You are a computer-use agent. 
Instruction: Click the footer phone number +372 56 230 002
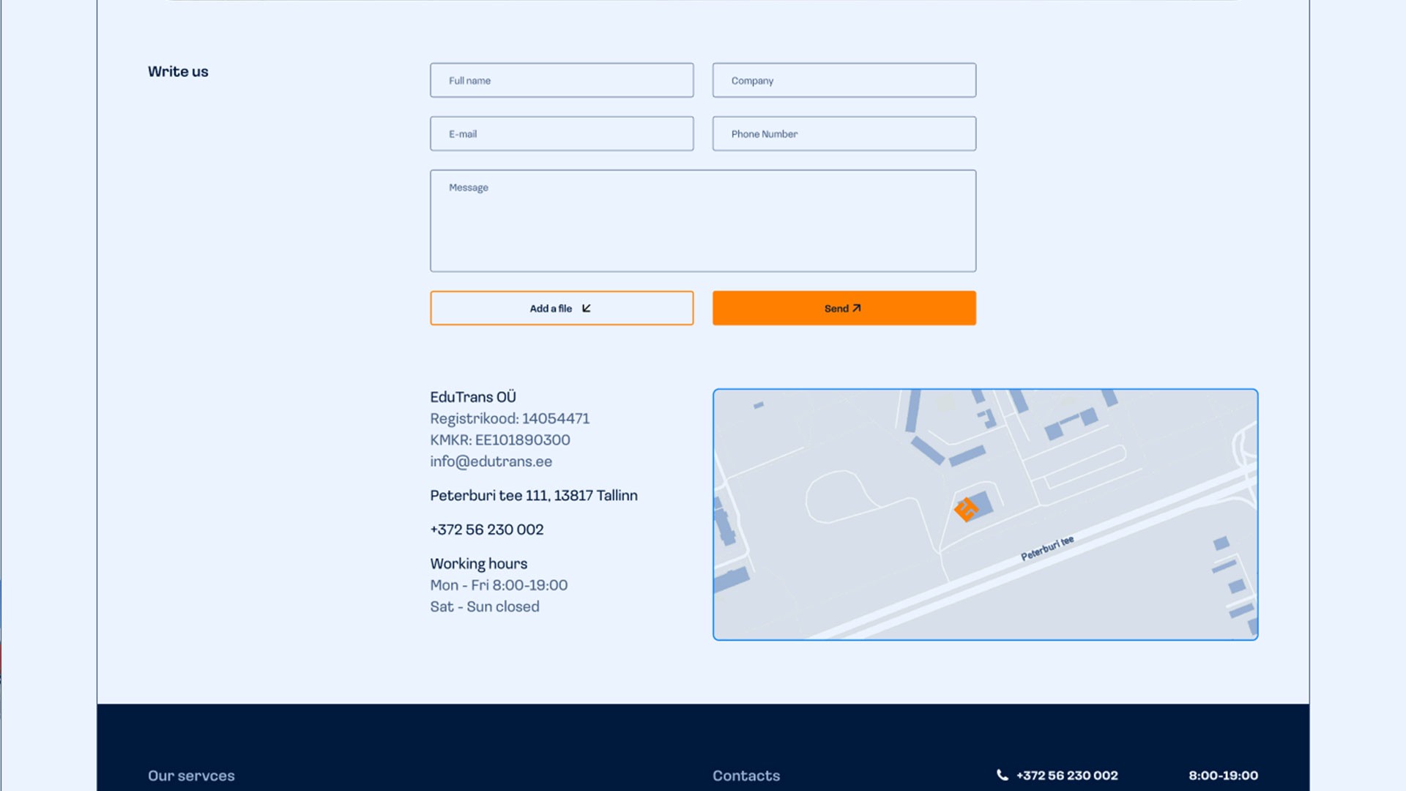(x=1067, y=776)
